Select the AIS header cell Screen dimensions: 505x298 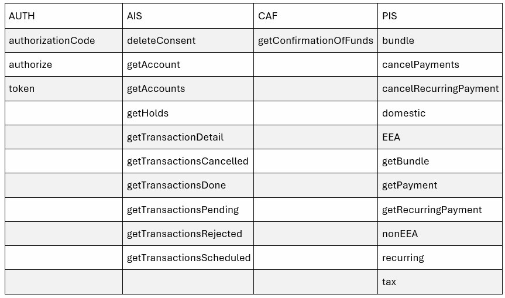point(188,16)
